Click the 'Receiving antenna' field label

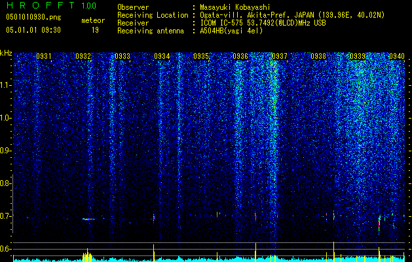click(151, 31)
